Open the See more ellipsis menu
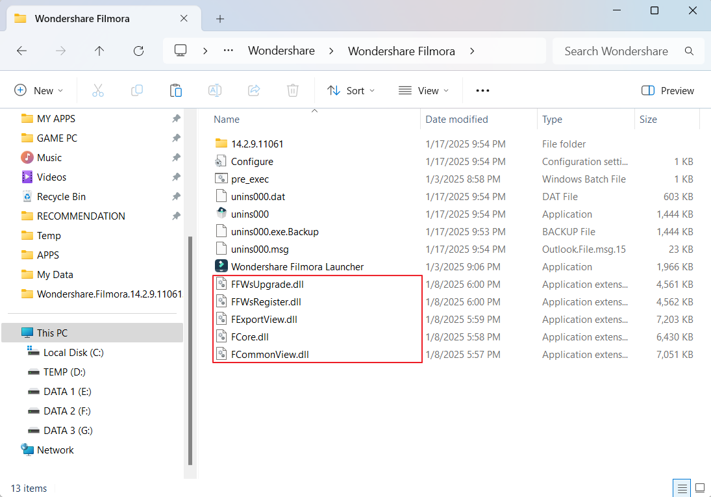The image size is (711, 497). [482, 90]
